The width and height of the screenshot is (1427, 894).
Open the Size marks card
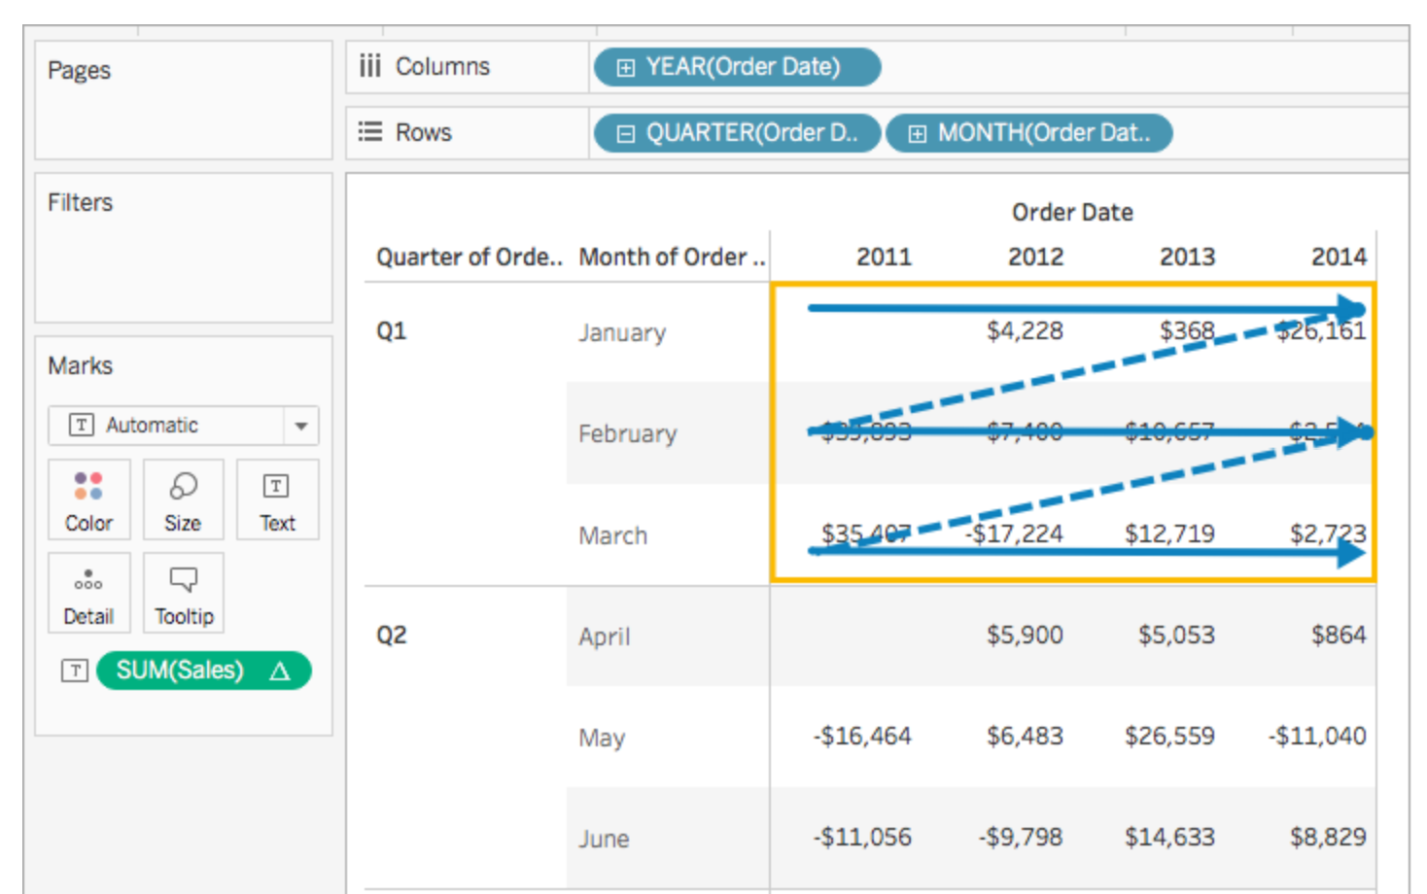click(183, 499)
